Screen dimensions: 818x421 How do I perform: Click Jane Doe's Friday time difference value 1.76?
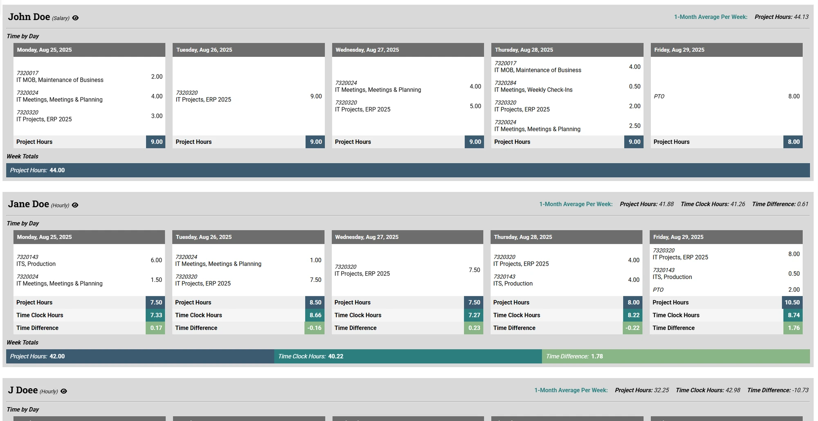tap(793, 328)
